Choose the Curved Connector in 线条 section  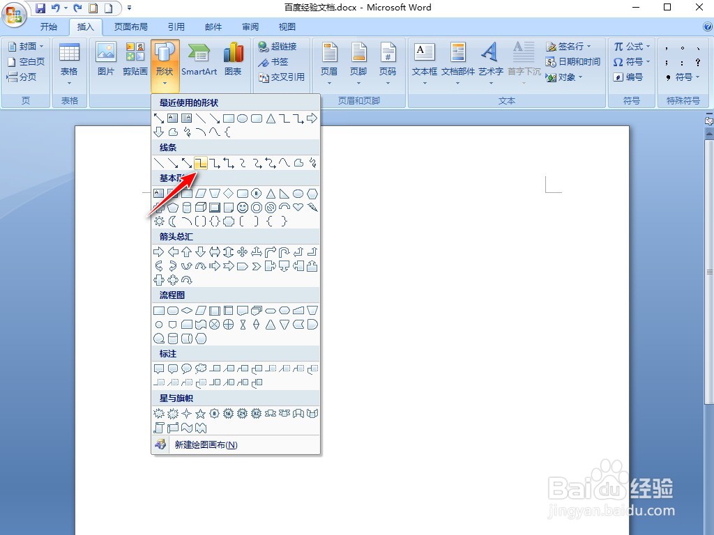tap(242, 162)
